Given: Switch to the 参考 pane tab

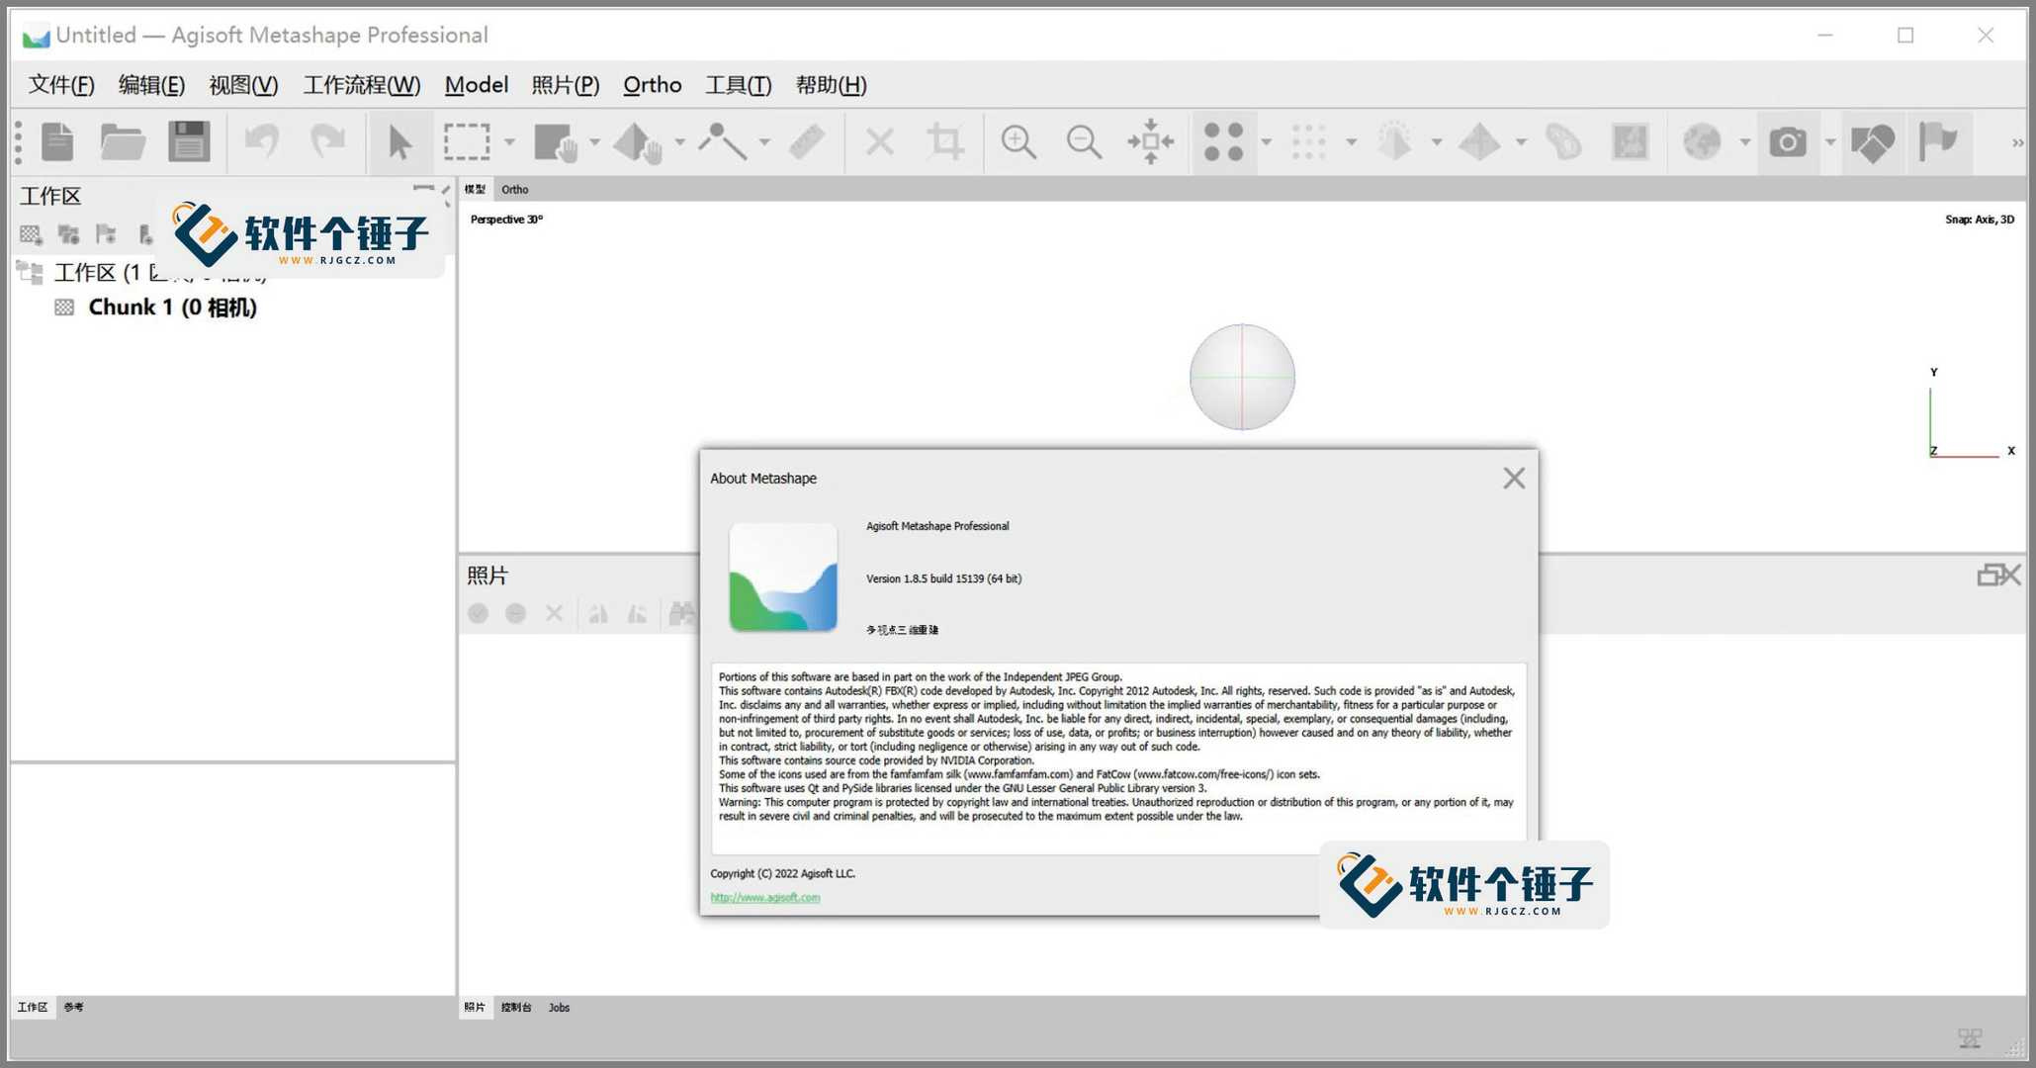Looking at the screenshot, I should pos(74,1007).
